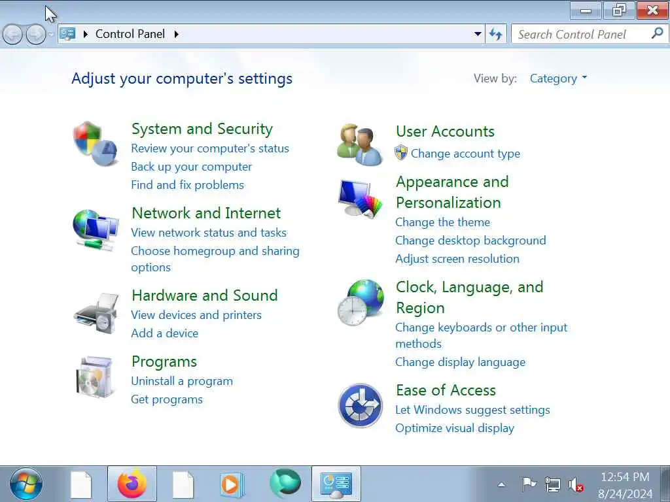Click the search magnifier icon

point(657,33)
